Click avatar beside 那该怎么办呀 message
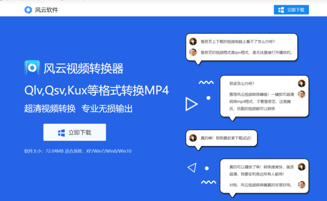 (x=302, y=83)
